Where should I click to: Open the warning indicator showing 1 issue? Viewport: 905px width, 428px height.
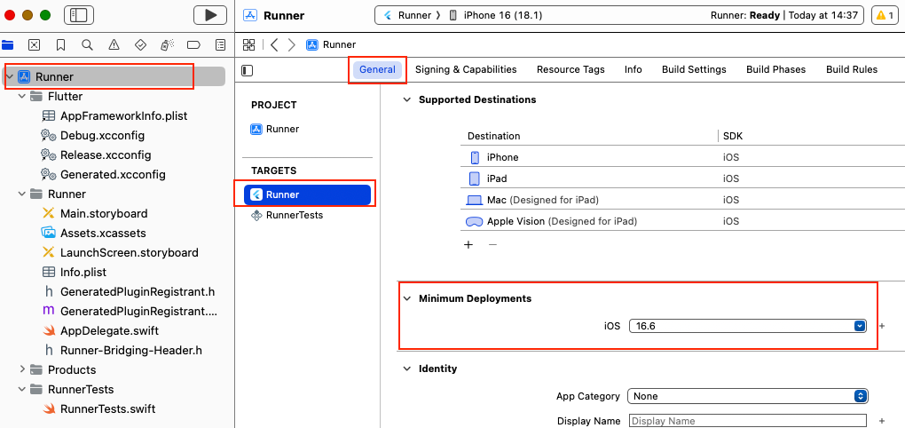tap(885, 15)
